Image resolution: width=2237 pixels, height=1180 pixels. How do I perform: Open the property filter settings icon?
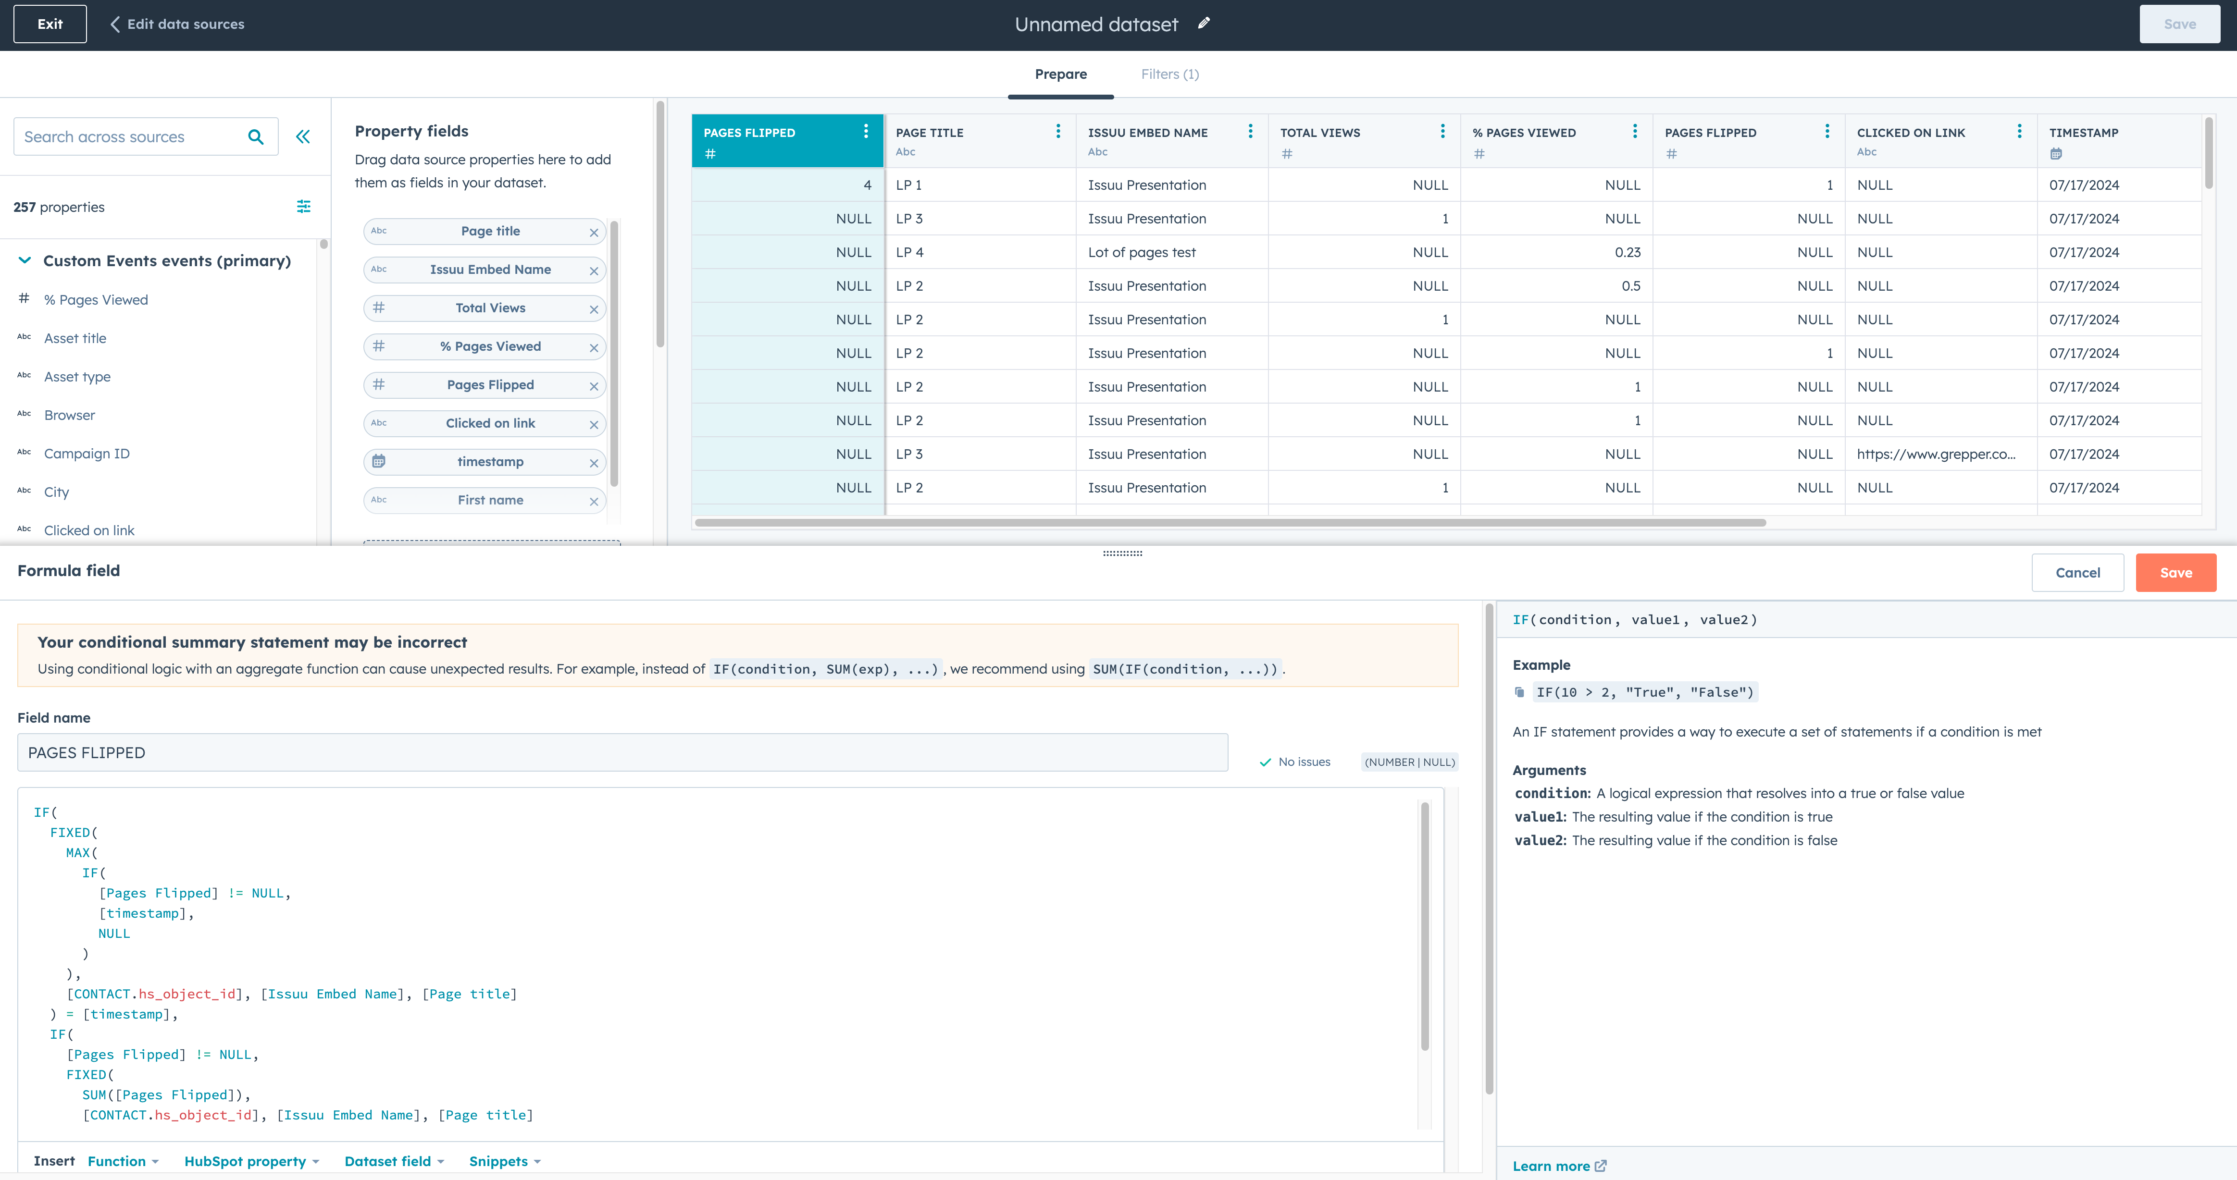(x=304, y=207)
